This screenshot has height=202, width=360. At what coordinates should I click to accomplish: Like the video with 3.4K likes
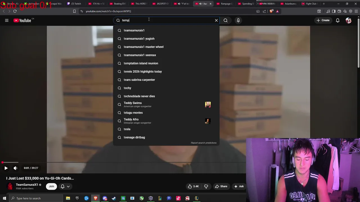[x=193, y=186]
